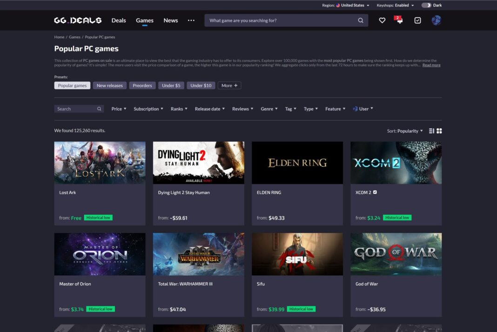Open the Keyshops Enabled dropdown
Viewport: 497px width, 332px height.
[x=395, y=6]
